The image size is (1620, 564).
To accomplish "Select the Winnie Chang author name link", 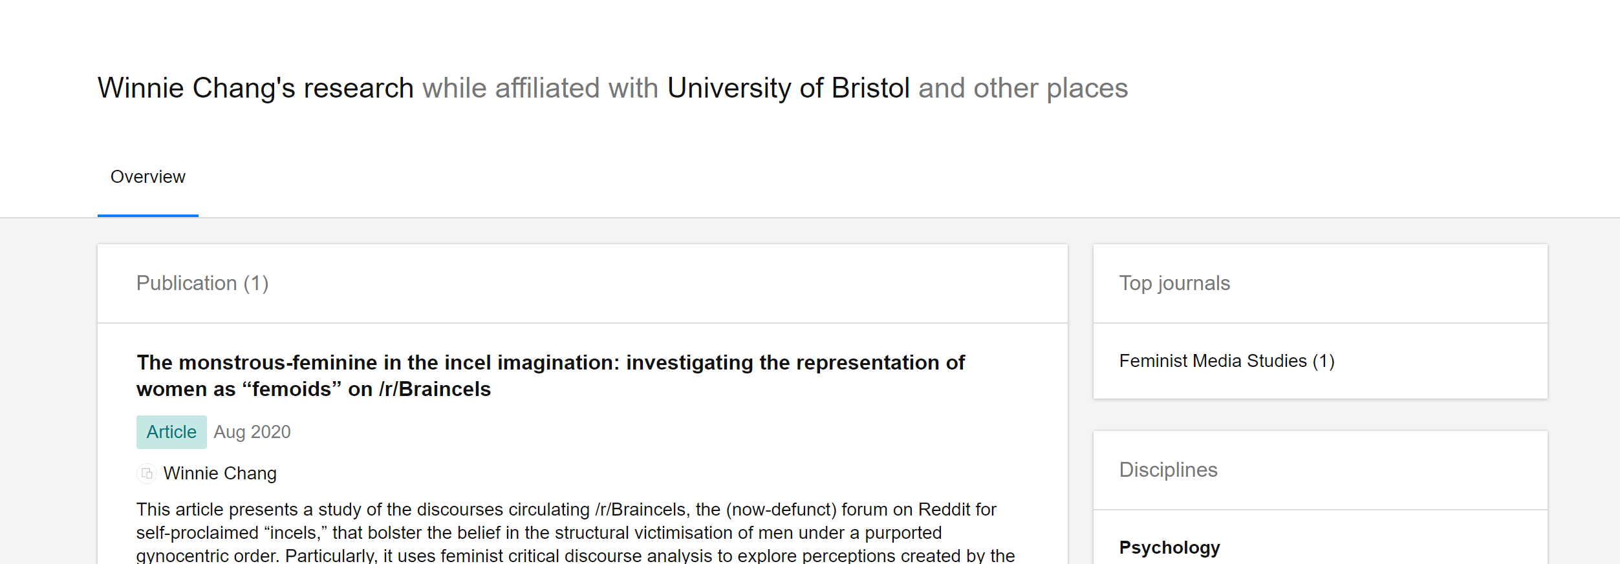I will (220, 474).
